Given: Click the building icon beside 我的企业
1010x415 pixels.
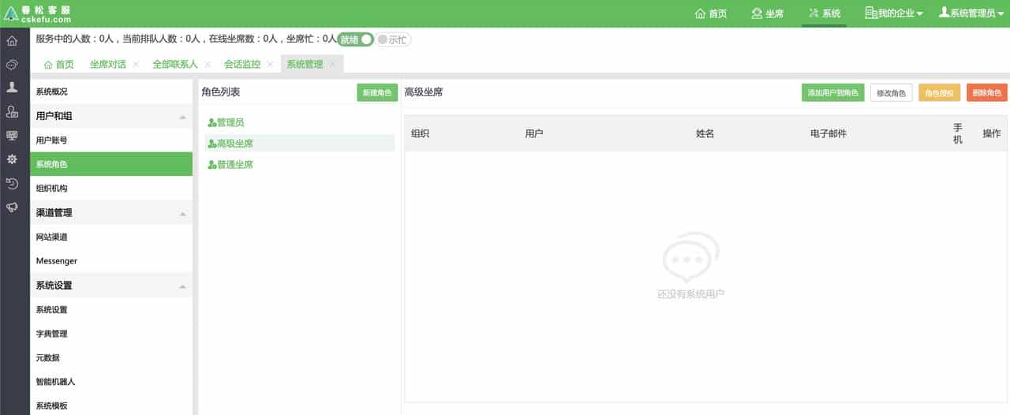Looking at the screenshot, I should pos(870,13).
